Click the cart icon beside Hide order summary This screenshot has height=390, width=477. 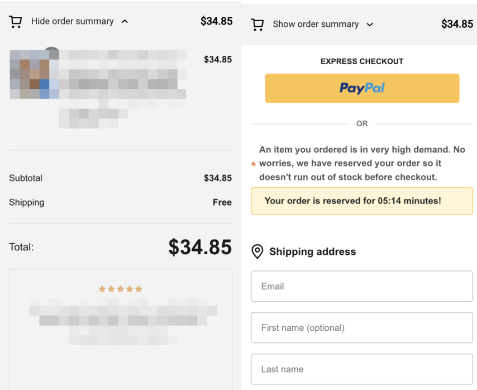(x=16, y=22)
